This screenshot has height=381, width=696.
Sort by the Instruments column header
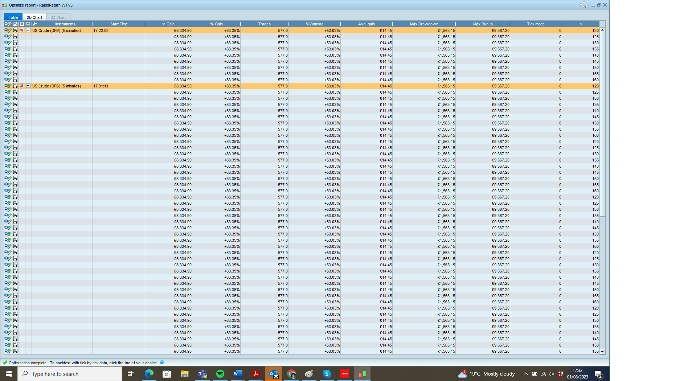pyautogui.click(x=65, y=24)
